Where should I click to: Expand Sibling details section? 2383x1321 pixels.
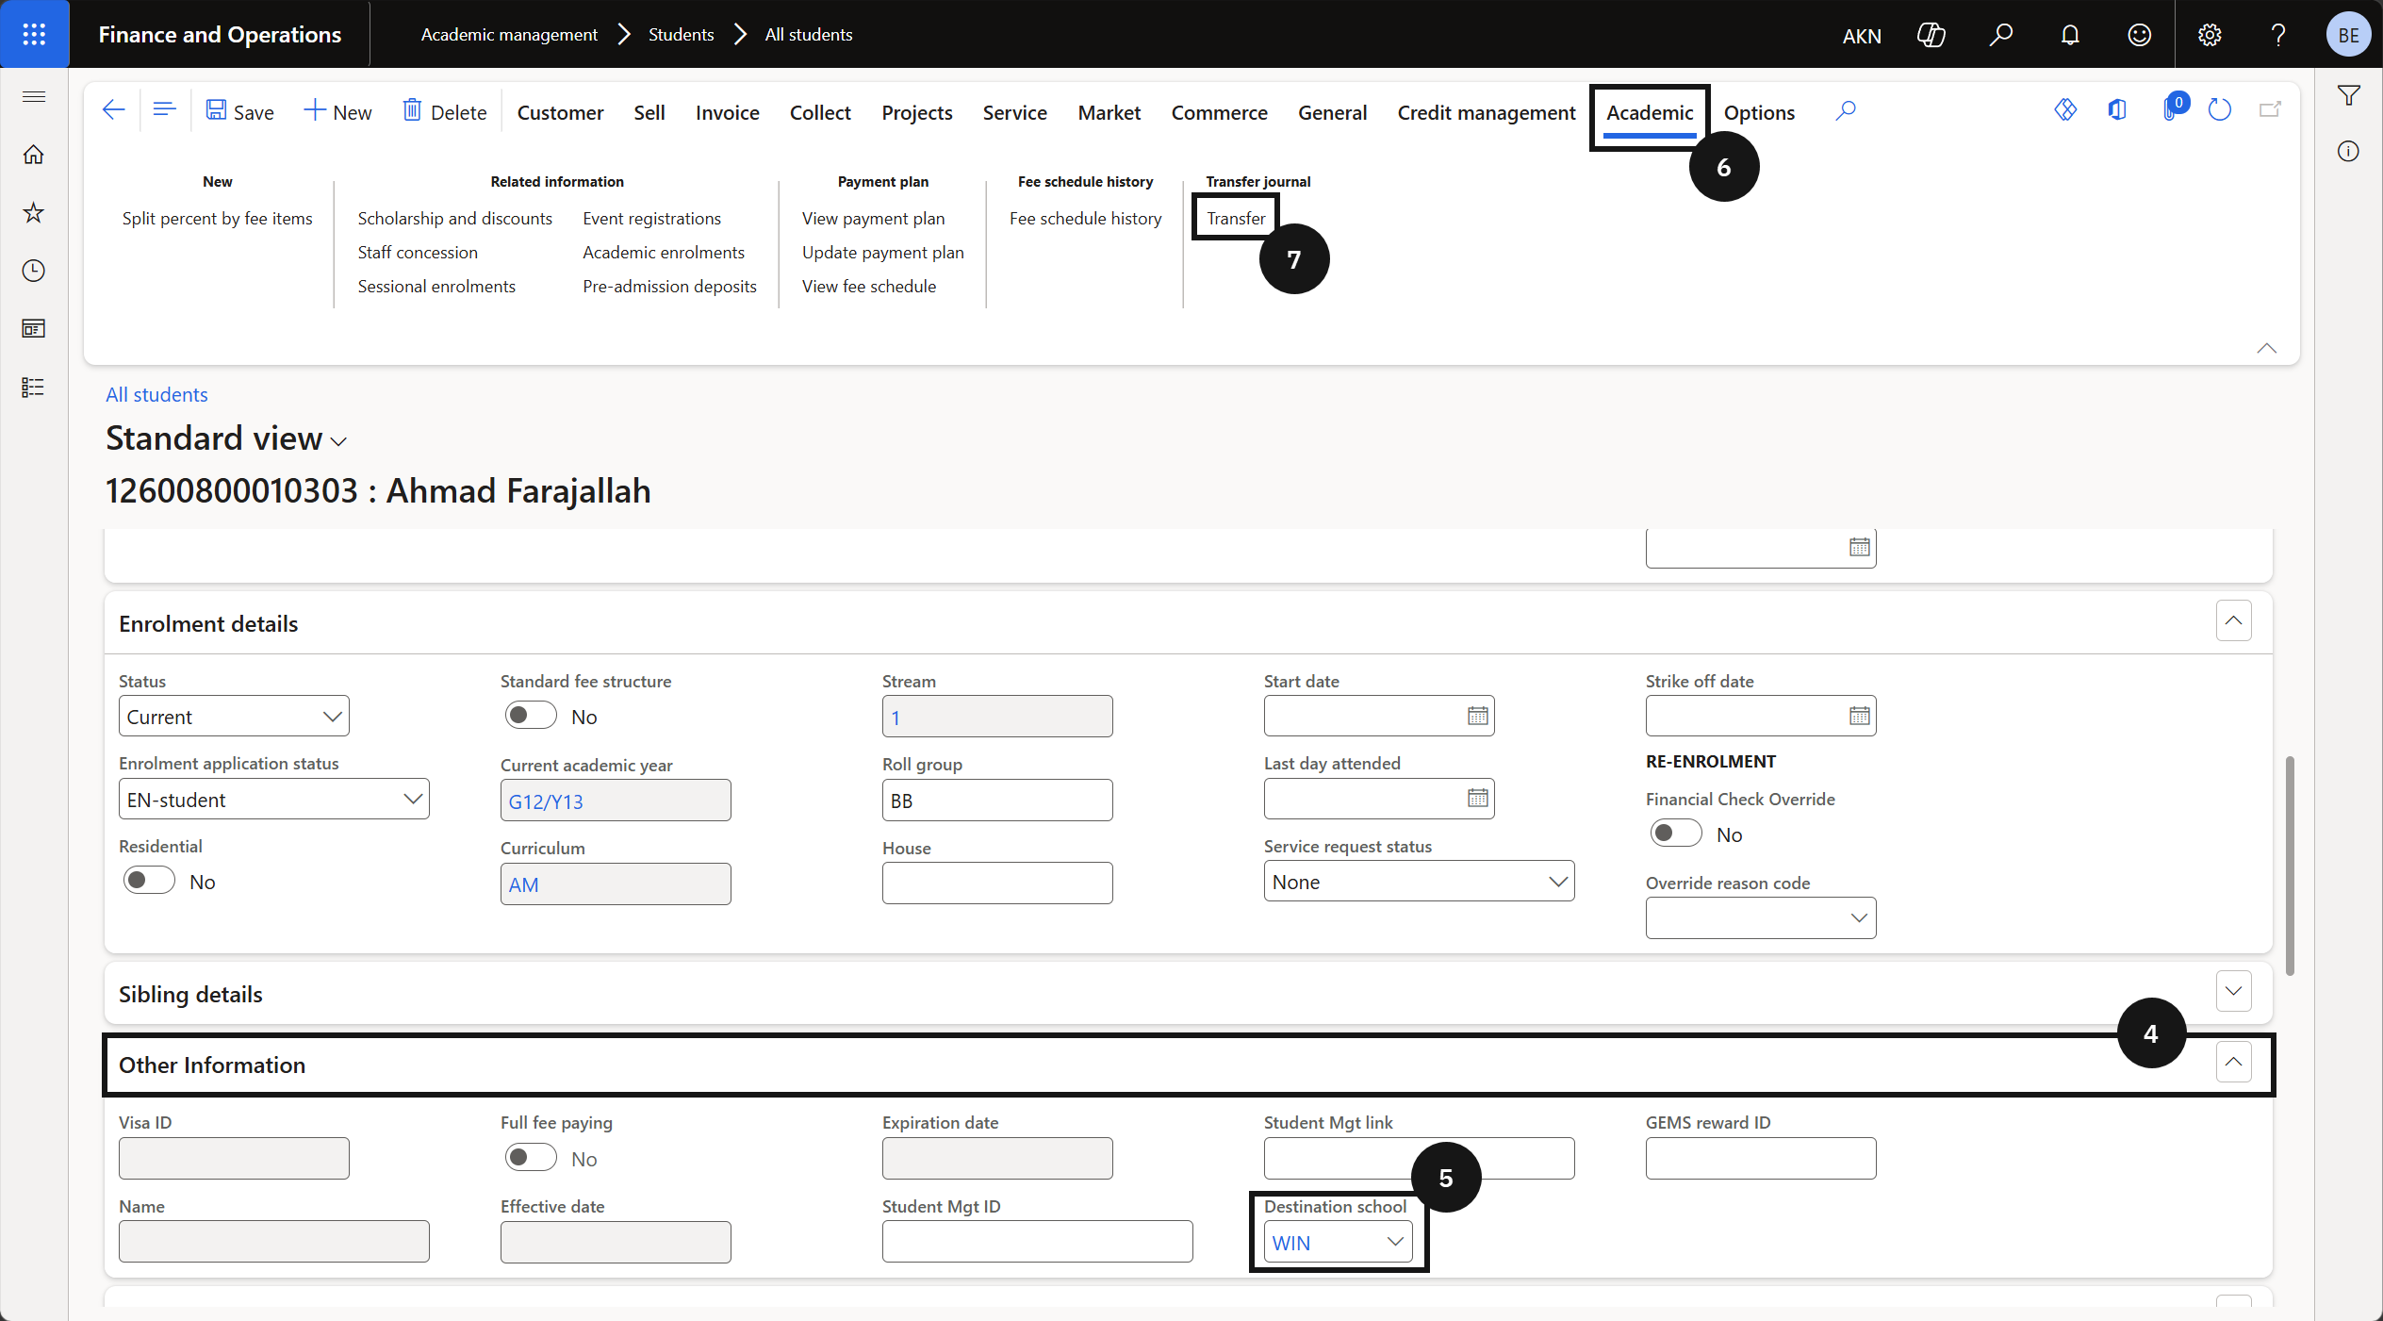point(2233,991)
